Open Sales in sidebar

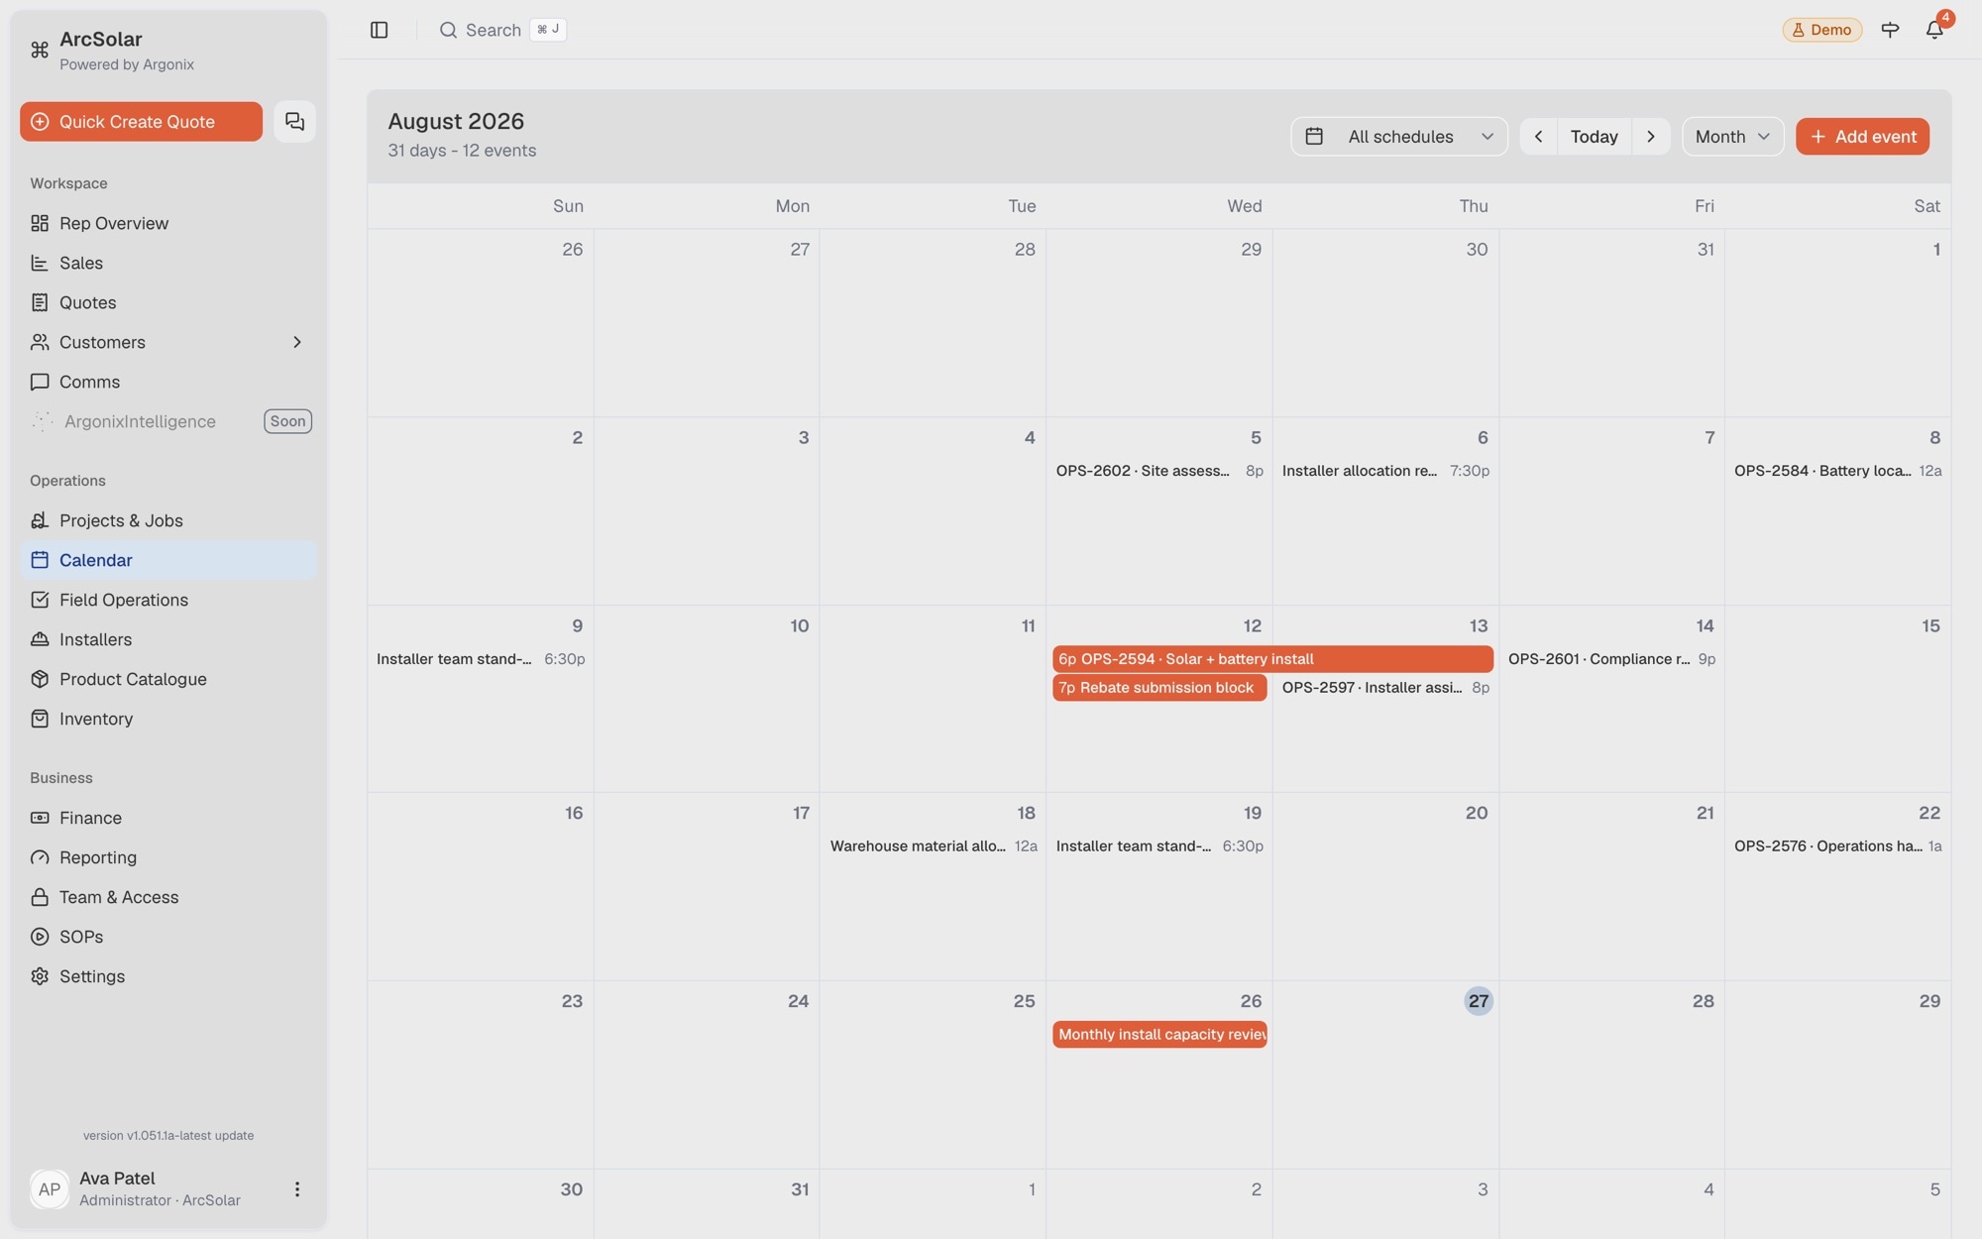click(168, 263)
